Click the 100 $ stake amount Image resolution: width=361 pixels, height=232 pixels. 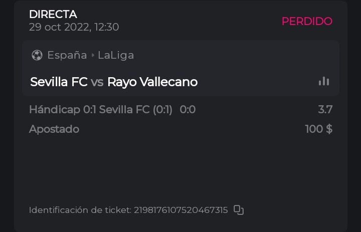318,129
